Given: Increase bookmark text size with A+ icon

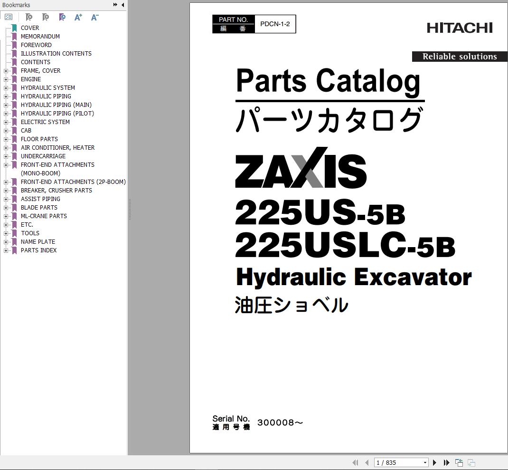Looking at the screenshot, I should [78, 17].
